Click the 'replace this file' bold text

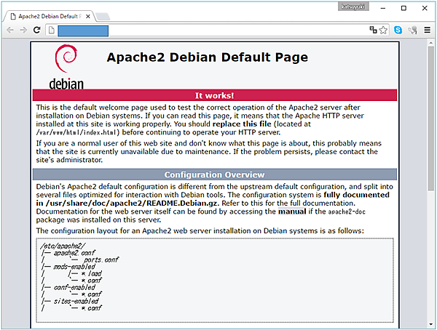242,124
